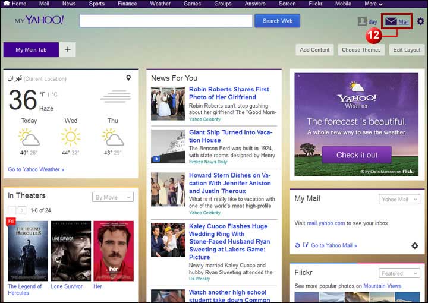Click compose mail icon in My Mail widget
Screen dimensions: 428x303
point(306,245)
